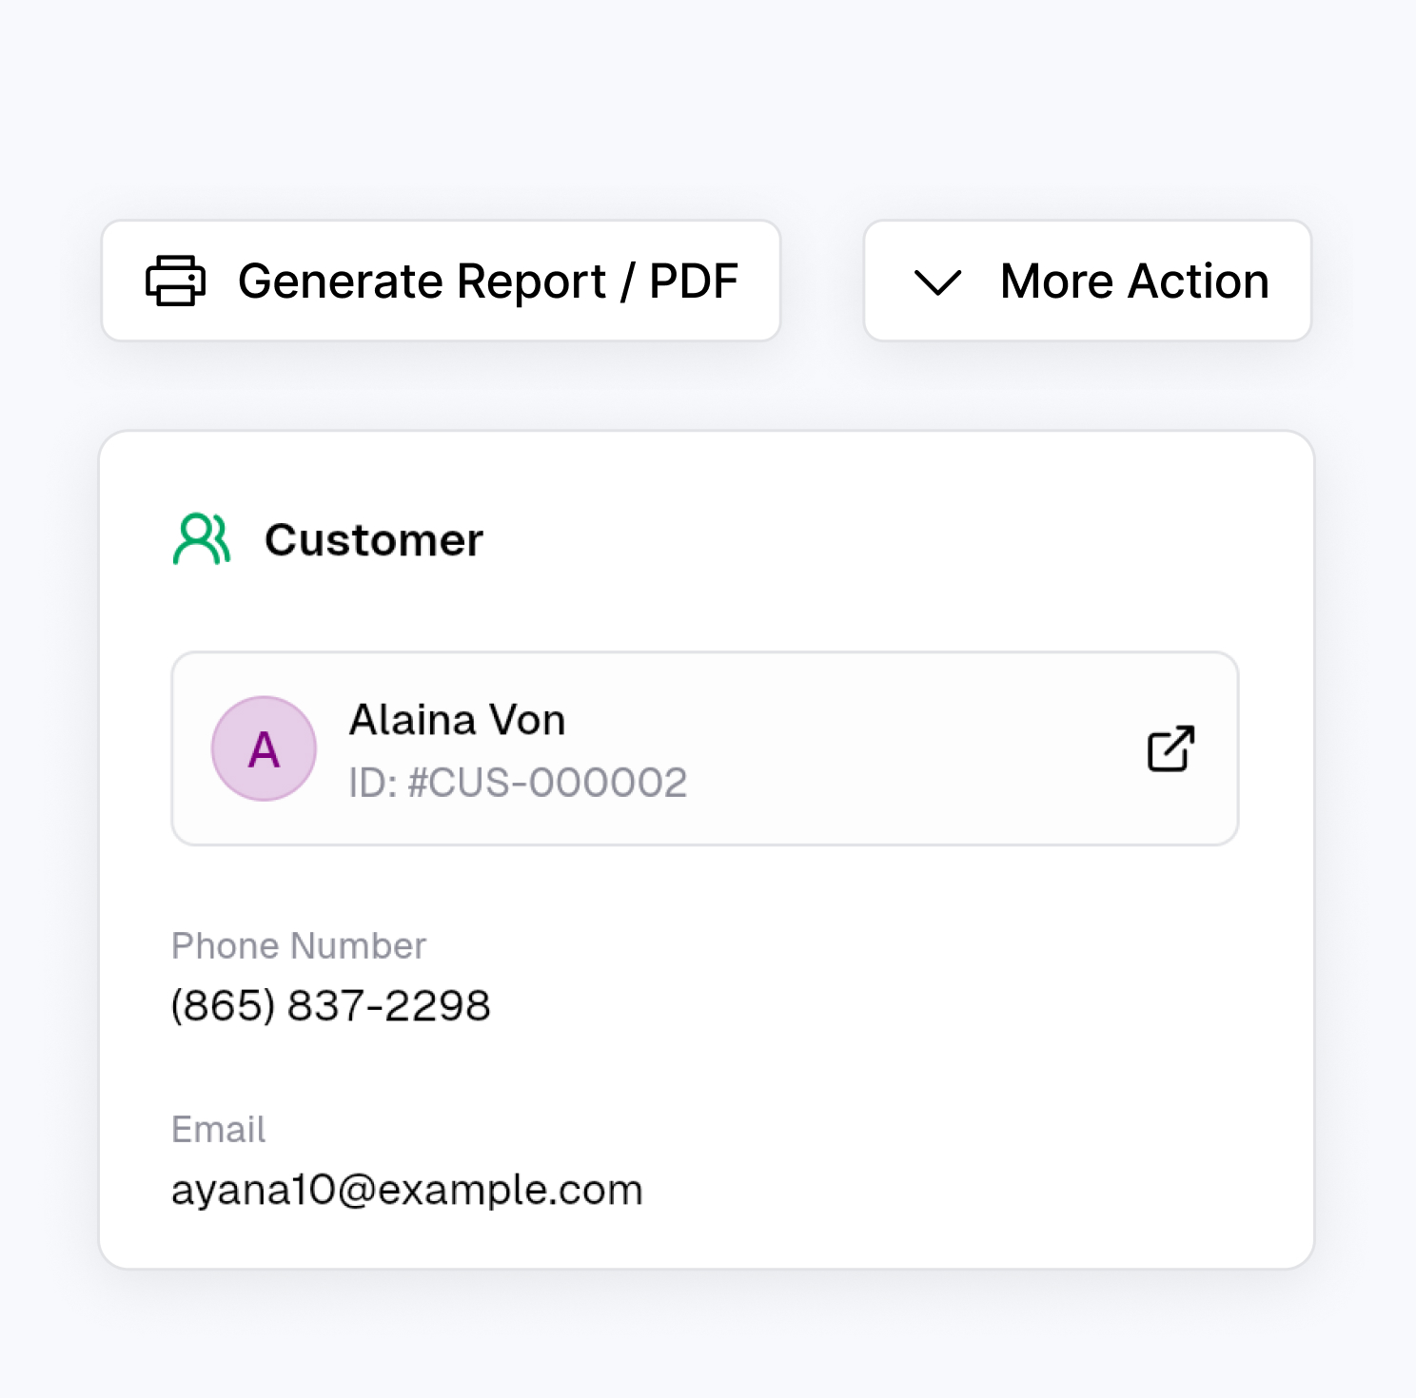
Task: Click the PDF word in report button
Action: tap(695, 282)
